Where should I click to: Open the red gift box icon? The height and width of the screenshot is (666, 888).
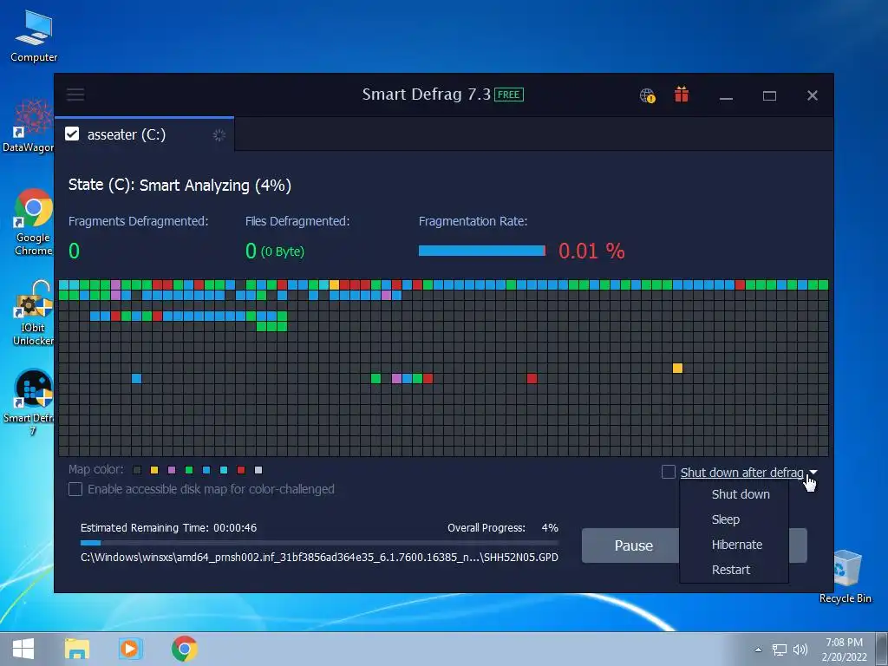click(682, 95)
